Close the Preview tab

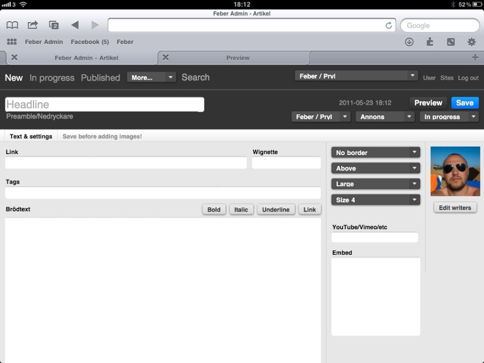166,58
